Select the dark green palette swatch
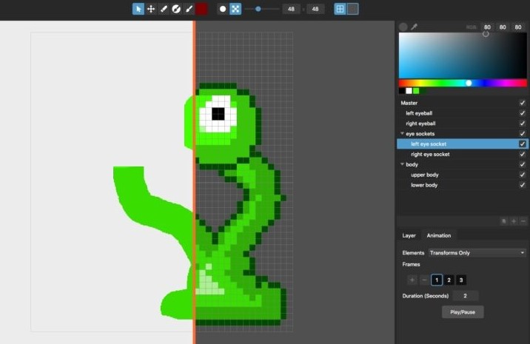The height and width of the screenshot is (344, 530). tap(423, 91)
